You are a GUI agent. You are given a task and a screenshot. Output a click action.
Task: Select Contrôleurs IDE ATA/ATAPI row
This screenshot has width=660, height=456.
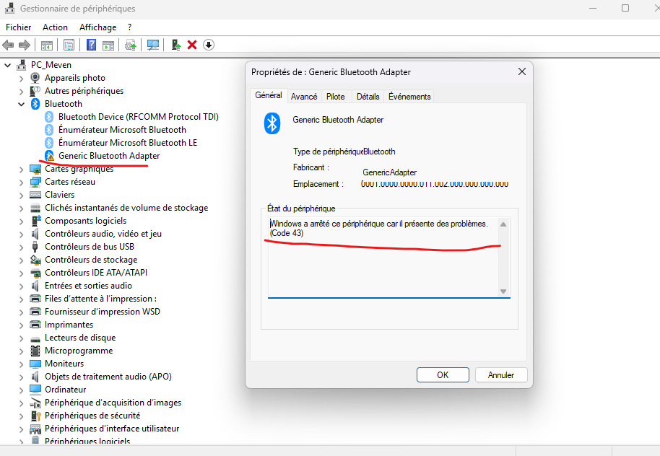point(96,273)
